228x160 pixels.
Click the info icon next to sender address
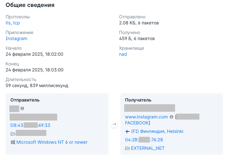pyautogui.click(x=22, y=108)
